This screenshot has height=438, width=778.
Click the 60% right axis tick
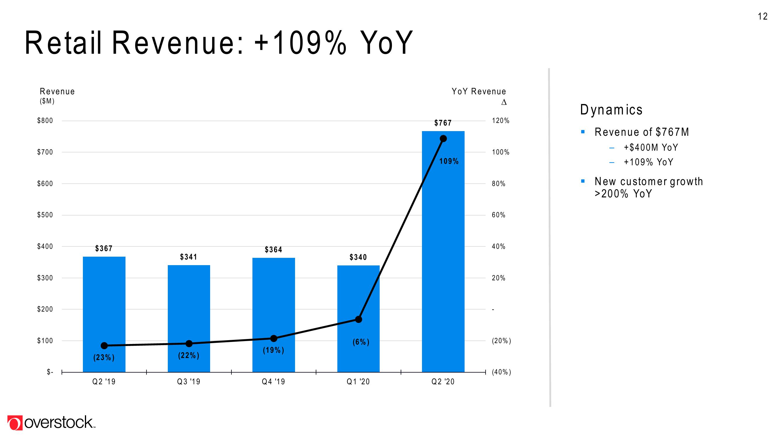499,215
